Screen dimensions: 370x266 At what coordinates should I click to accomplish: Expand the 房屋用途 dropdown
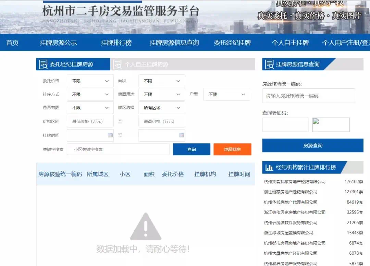pyautogui.click(x=162, y=95)
